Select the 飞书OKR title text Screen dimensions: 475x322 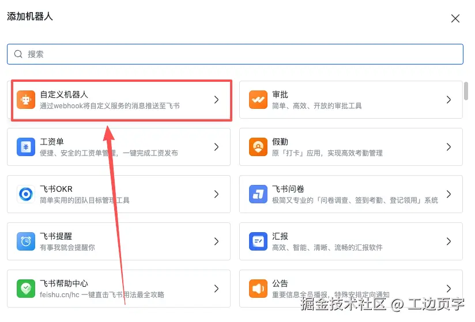[x=56, y=189]
